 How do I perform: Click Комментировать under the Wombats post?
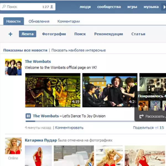pyautogui.click(x=69, y=128)
